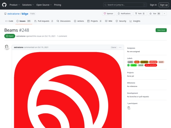171x128 pixels.
Task: Switch to the Pull requests tab
Action: coord(44,21)
